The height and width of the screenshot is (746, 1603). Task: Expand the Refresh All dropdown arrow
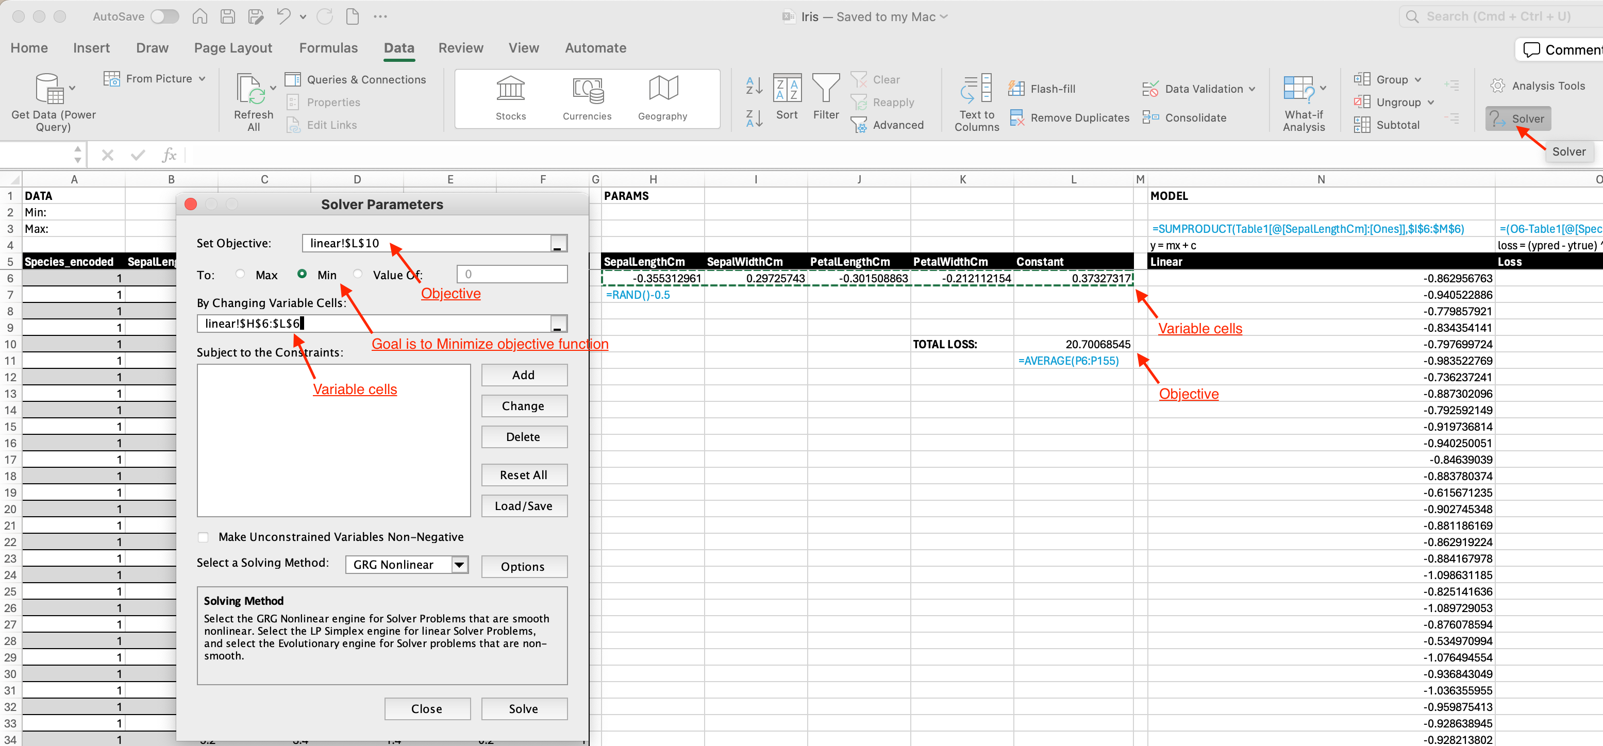(x=273, y=88)
